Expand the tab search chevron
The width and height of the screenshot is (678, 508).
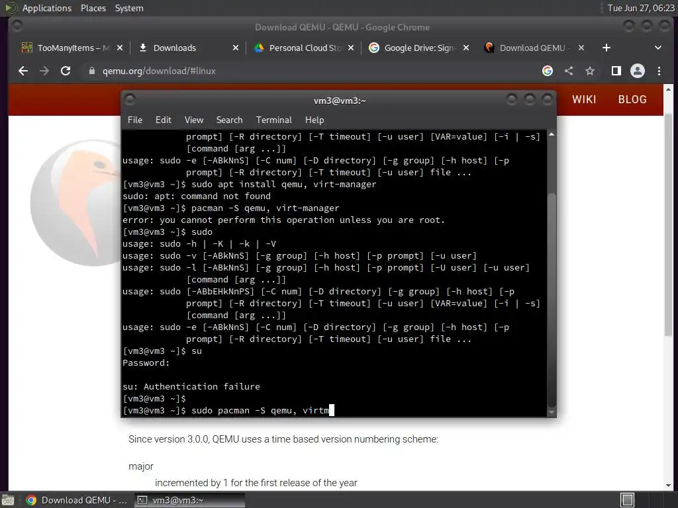click(657, 48)
